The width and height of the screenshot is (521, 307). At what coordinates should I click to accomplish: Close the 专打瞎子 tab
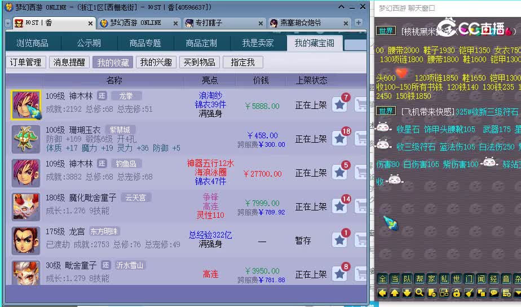point(260,23)
